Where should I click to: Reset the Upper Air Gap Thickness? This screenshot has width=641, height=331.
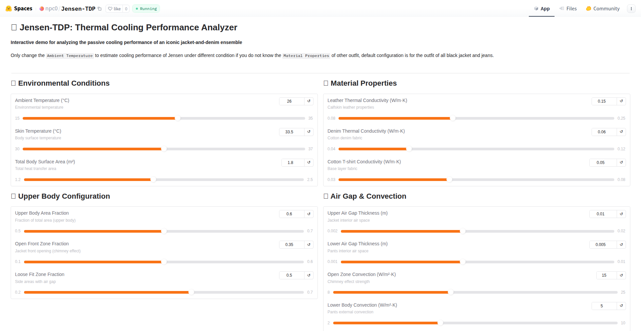(x=621, y=214)
